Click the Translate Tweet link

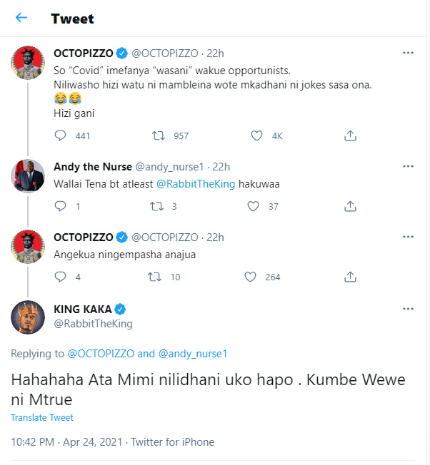(42, 418)
